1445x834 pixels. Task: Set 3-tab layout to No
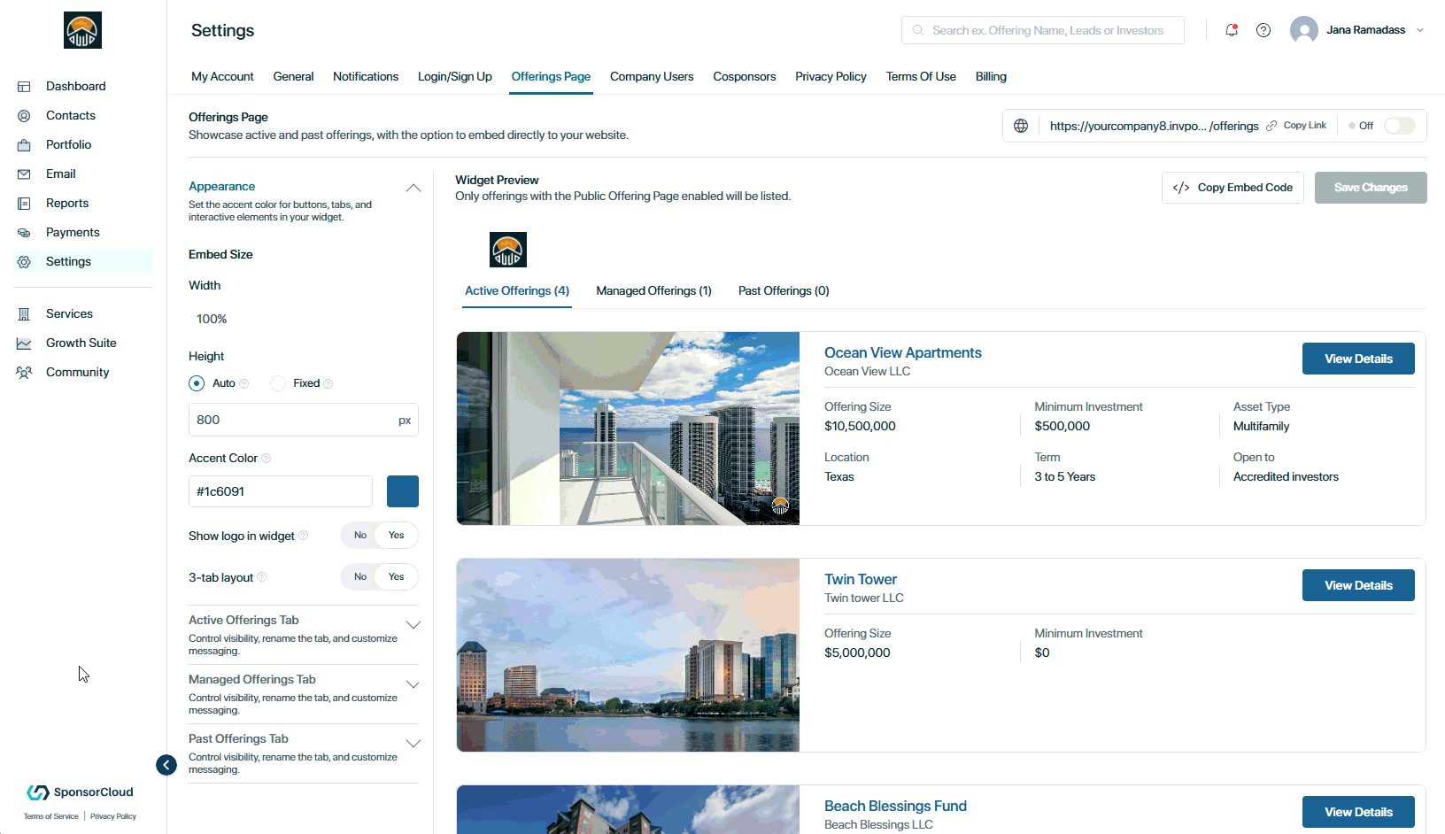point(360,577)
